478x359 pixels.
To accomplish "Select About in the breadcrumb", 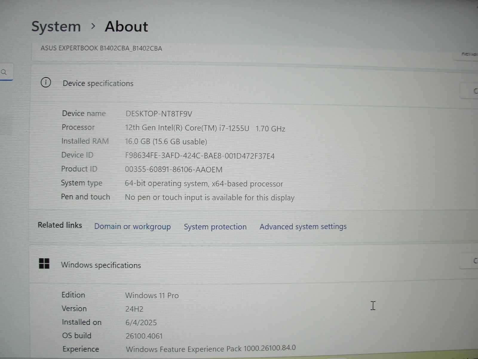I will pyautogui.click(x=126, y=26).
